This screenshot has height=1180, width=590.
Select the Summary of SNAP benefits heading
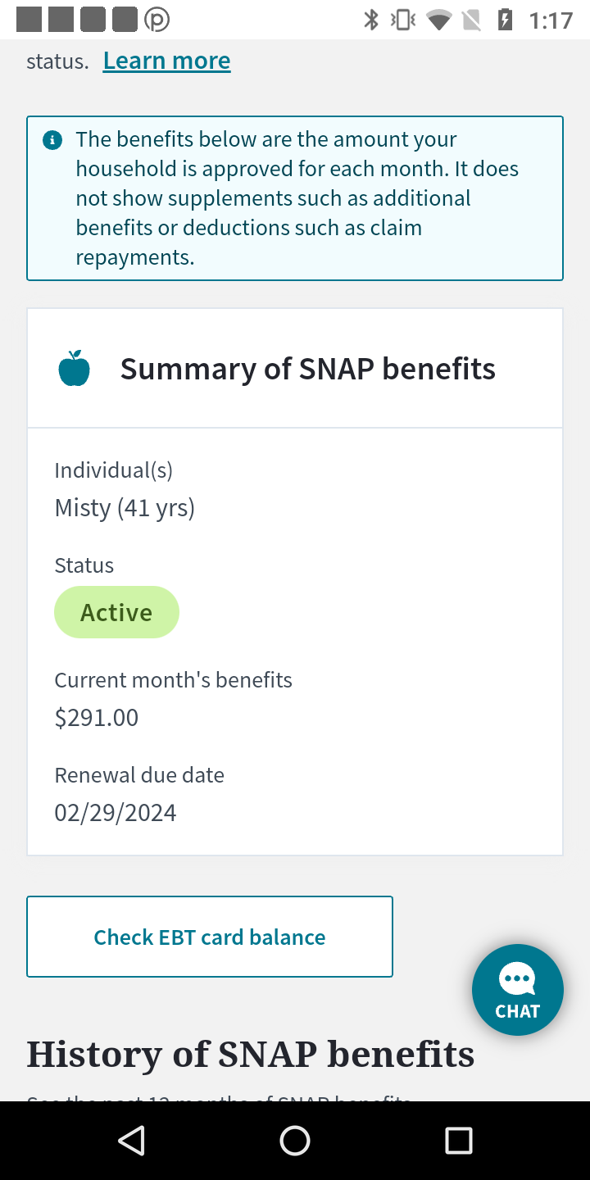[x=308, y=369]
